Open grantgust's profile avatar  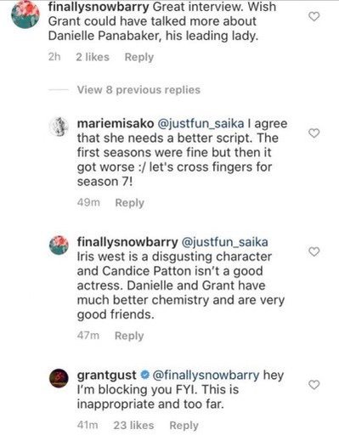coord(59,378)
